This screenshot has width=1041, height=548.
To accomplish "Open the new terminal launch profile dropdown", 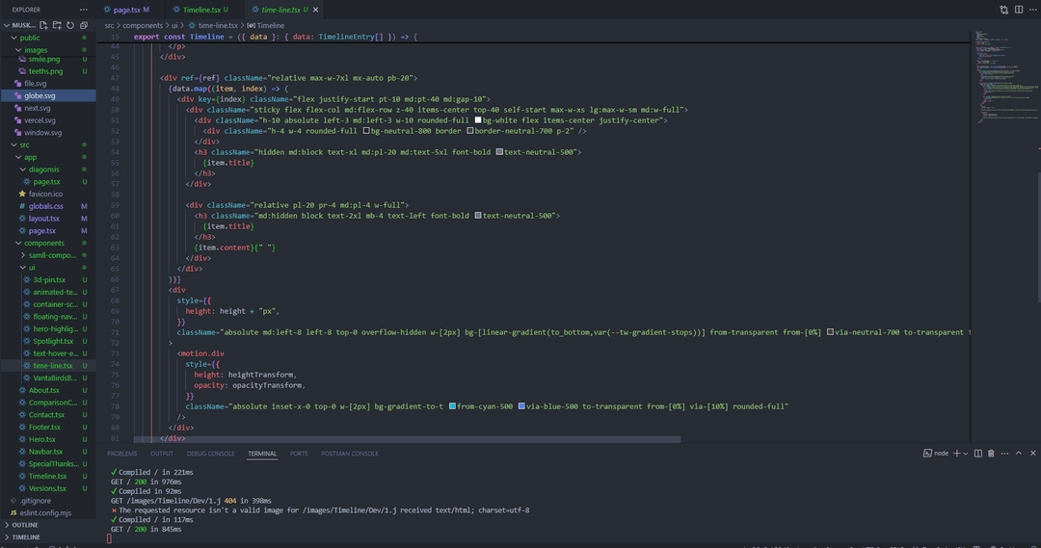I will tap(966, 454).
